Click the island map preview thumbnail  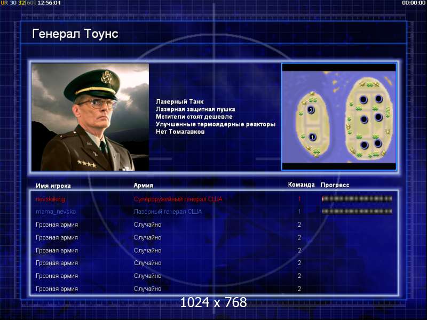(x=339, y=117)
